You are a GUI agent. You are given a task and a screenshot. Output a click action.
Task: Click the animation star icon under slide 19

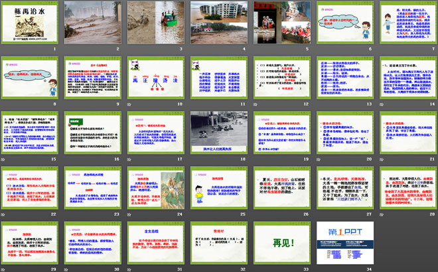click(x=255, y=159)
